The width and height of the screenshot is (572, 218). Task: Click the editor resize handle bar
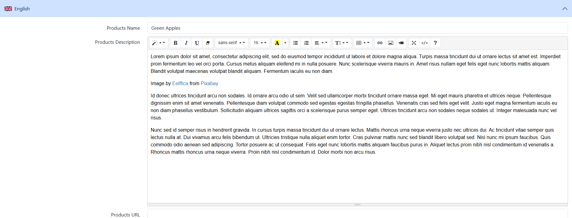[x=358, y=205]
